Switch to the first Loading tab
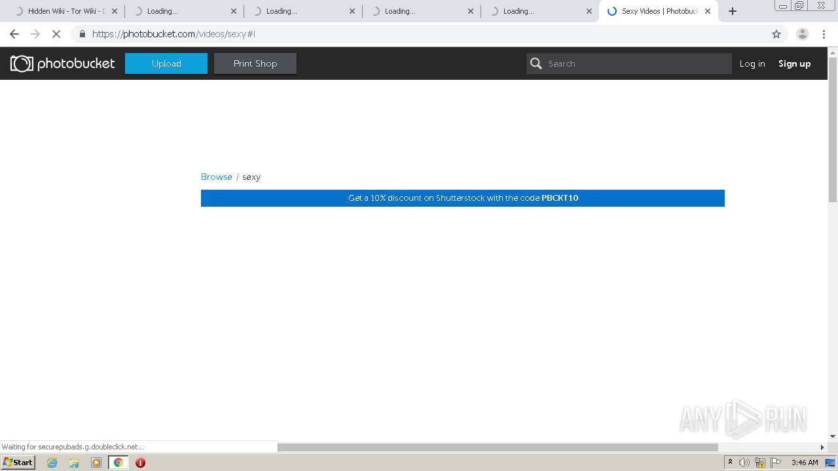Image resolution: width=838 pixels, height=471 pixels. 184,11
